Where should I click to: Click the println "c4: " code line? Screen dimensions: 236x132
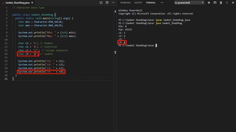point(41,72)
